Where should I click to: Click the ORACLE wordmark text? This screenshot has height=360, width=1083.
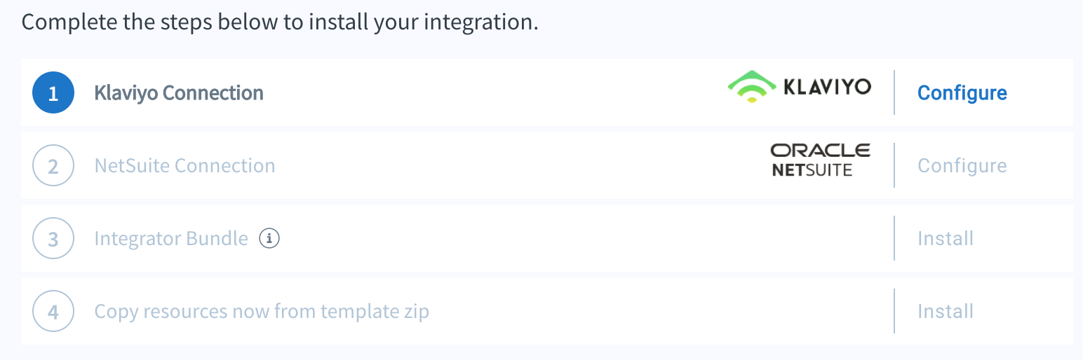(x=821, y=150)
